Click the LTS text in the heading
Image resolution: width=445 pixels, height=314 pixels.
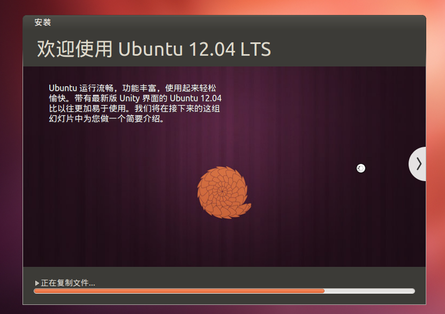click(x=256, y=49)
